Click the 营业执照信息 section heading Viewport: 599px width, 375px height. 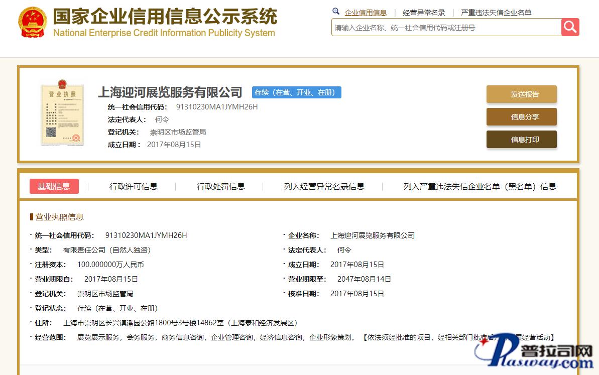(59, 217)
